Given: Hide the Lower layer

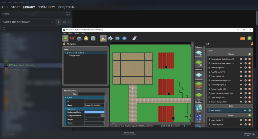Looking at the screenshot, I should pyautogui.click(x=241, y=120).
